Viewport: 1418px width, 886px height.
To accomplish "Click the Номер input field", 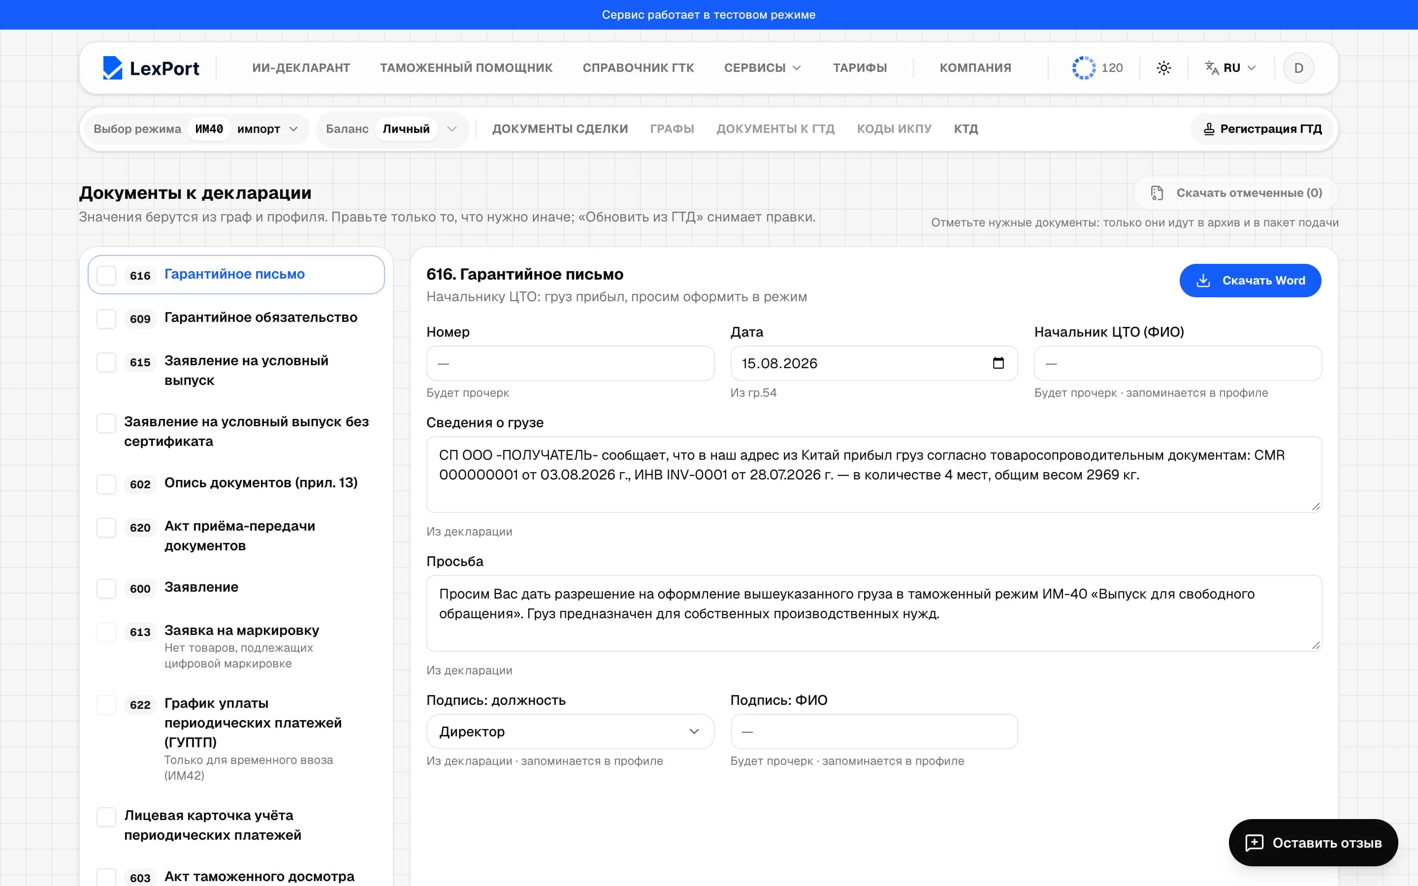I will (x=570, y=363).
